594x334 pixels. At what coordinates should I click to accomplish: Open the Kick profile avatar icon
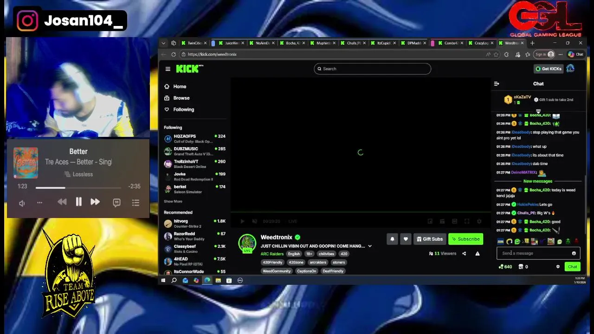point(570,69)
